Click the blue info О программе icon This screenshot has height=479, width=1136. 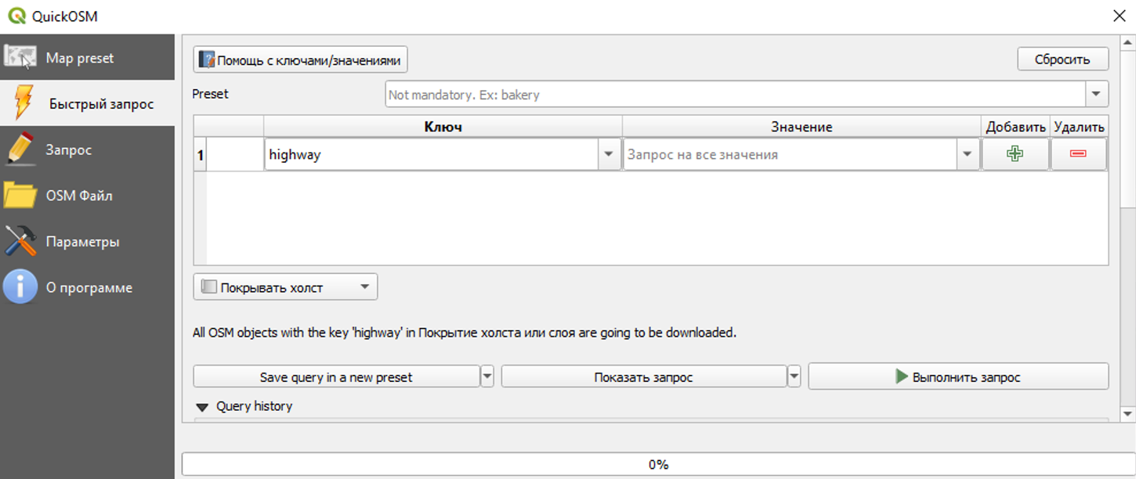(x=20, y=287)
